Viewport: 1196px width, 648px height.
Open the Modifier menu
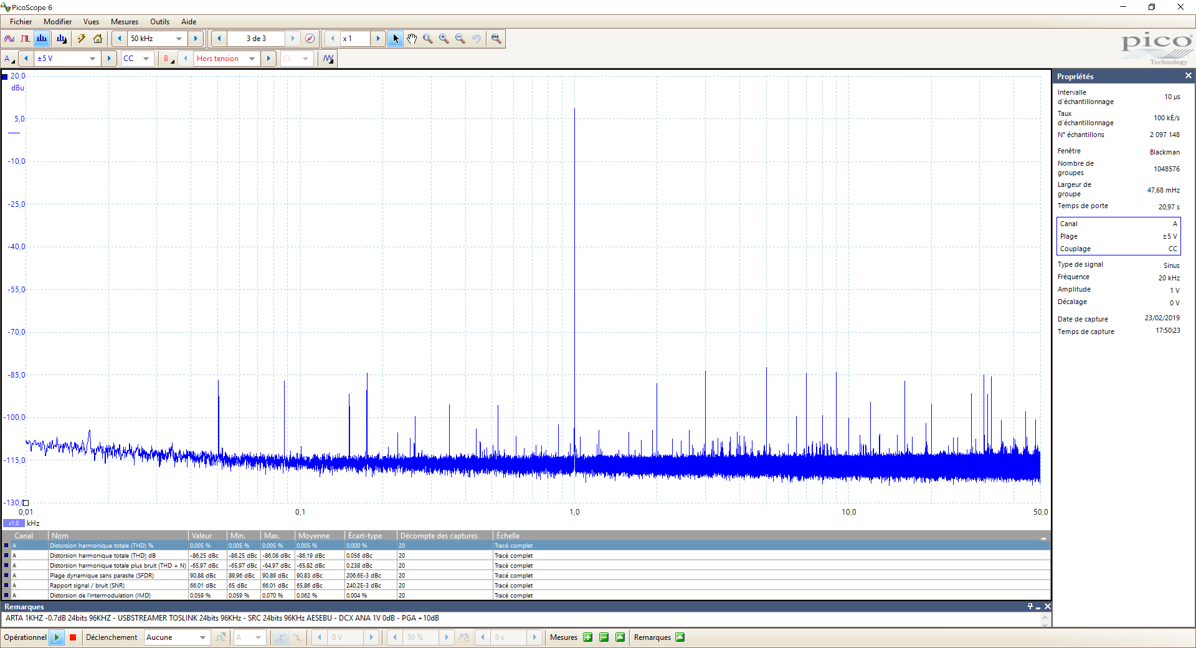pos(57,21)
